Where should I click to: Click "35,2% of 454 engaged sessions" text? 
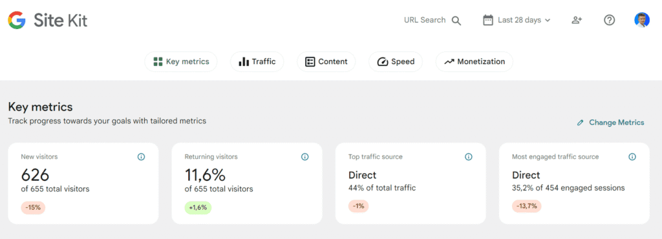click(568, 188)
